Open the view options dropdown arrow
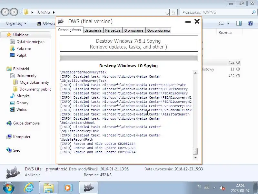The image size is (258, 194). [x=228, y=23]
